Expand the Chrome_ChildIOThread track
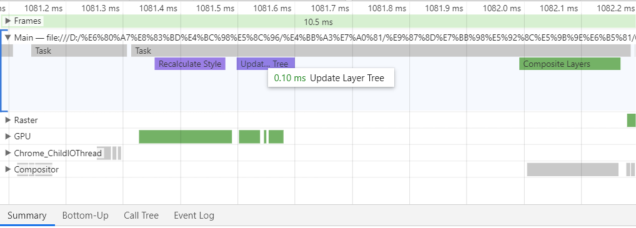This screenshot has width=636, height=228. pyautogui.click(x=7, y=153)
